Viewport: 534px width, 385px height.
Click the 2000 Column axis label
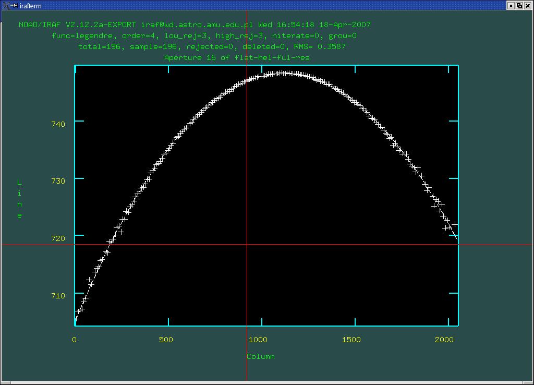pos(444,340)
